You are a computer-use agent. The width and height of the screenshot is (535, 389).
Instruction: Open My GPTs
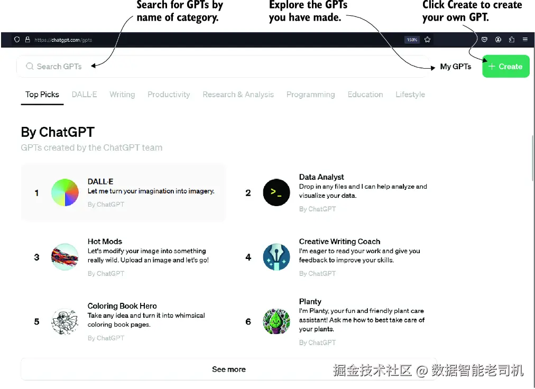click(456, 67)
